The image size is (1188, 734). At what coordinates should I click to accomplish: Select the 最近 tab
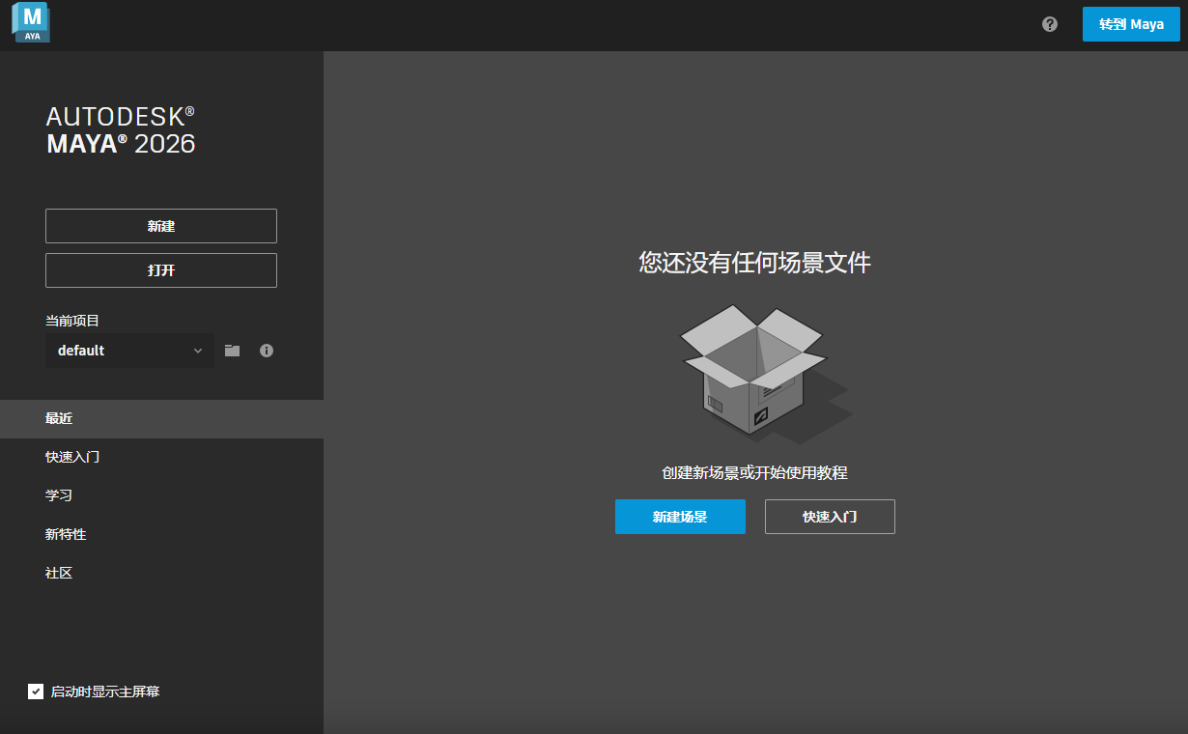pos(161,419)
